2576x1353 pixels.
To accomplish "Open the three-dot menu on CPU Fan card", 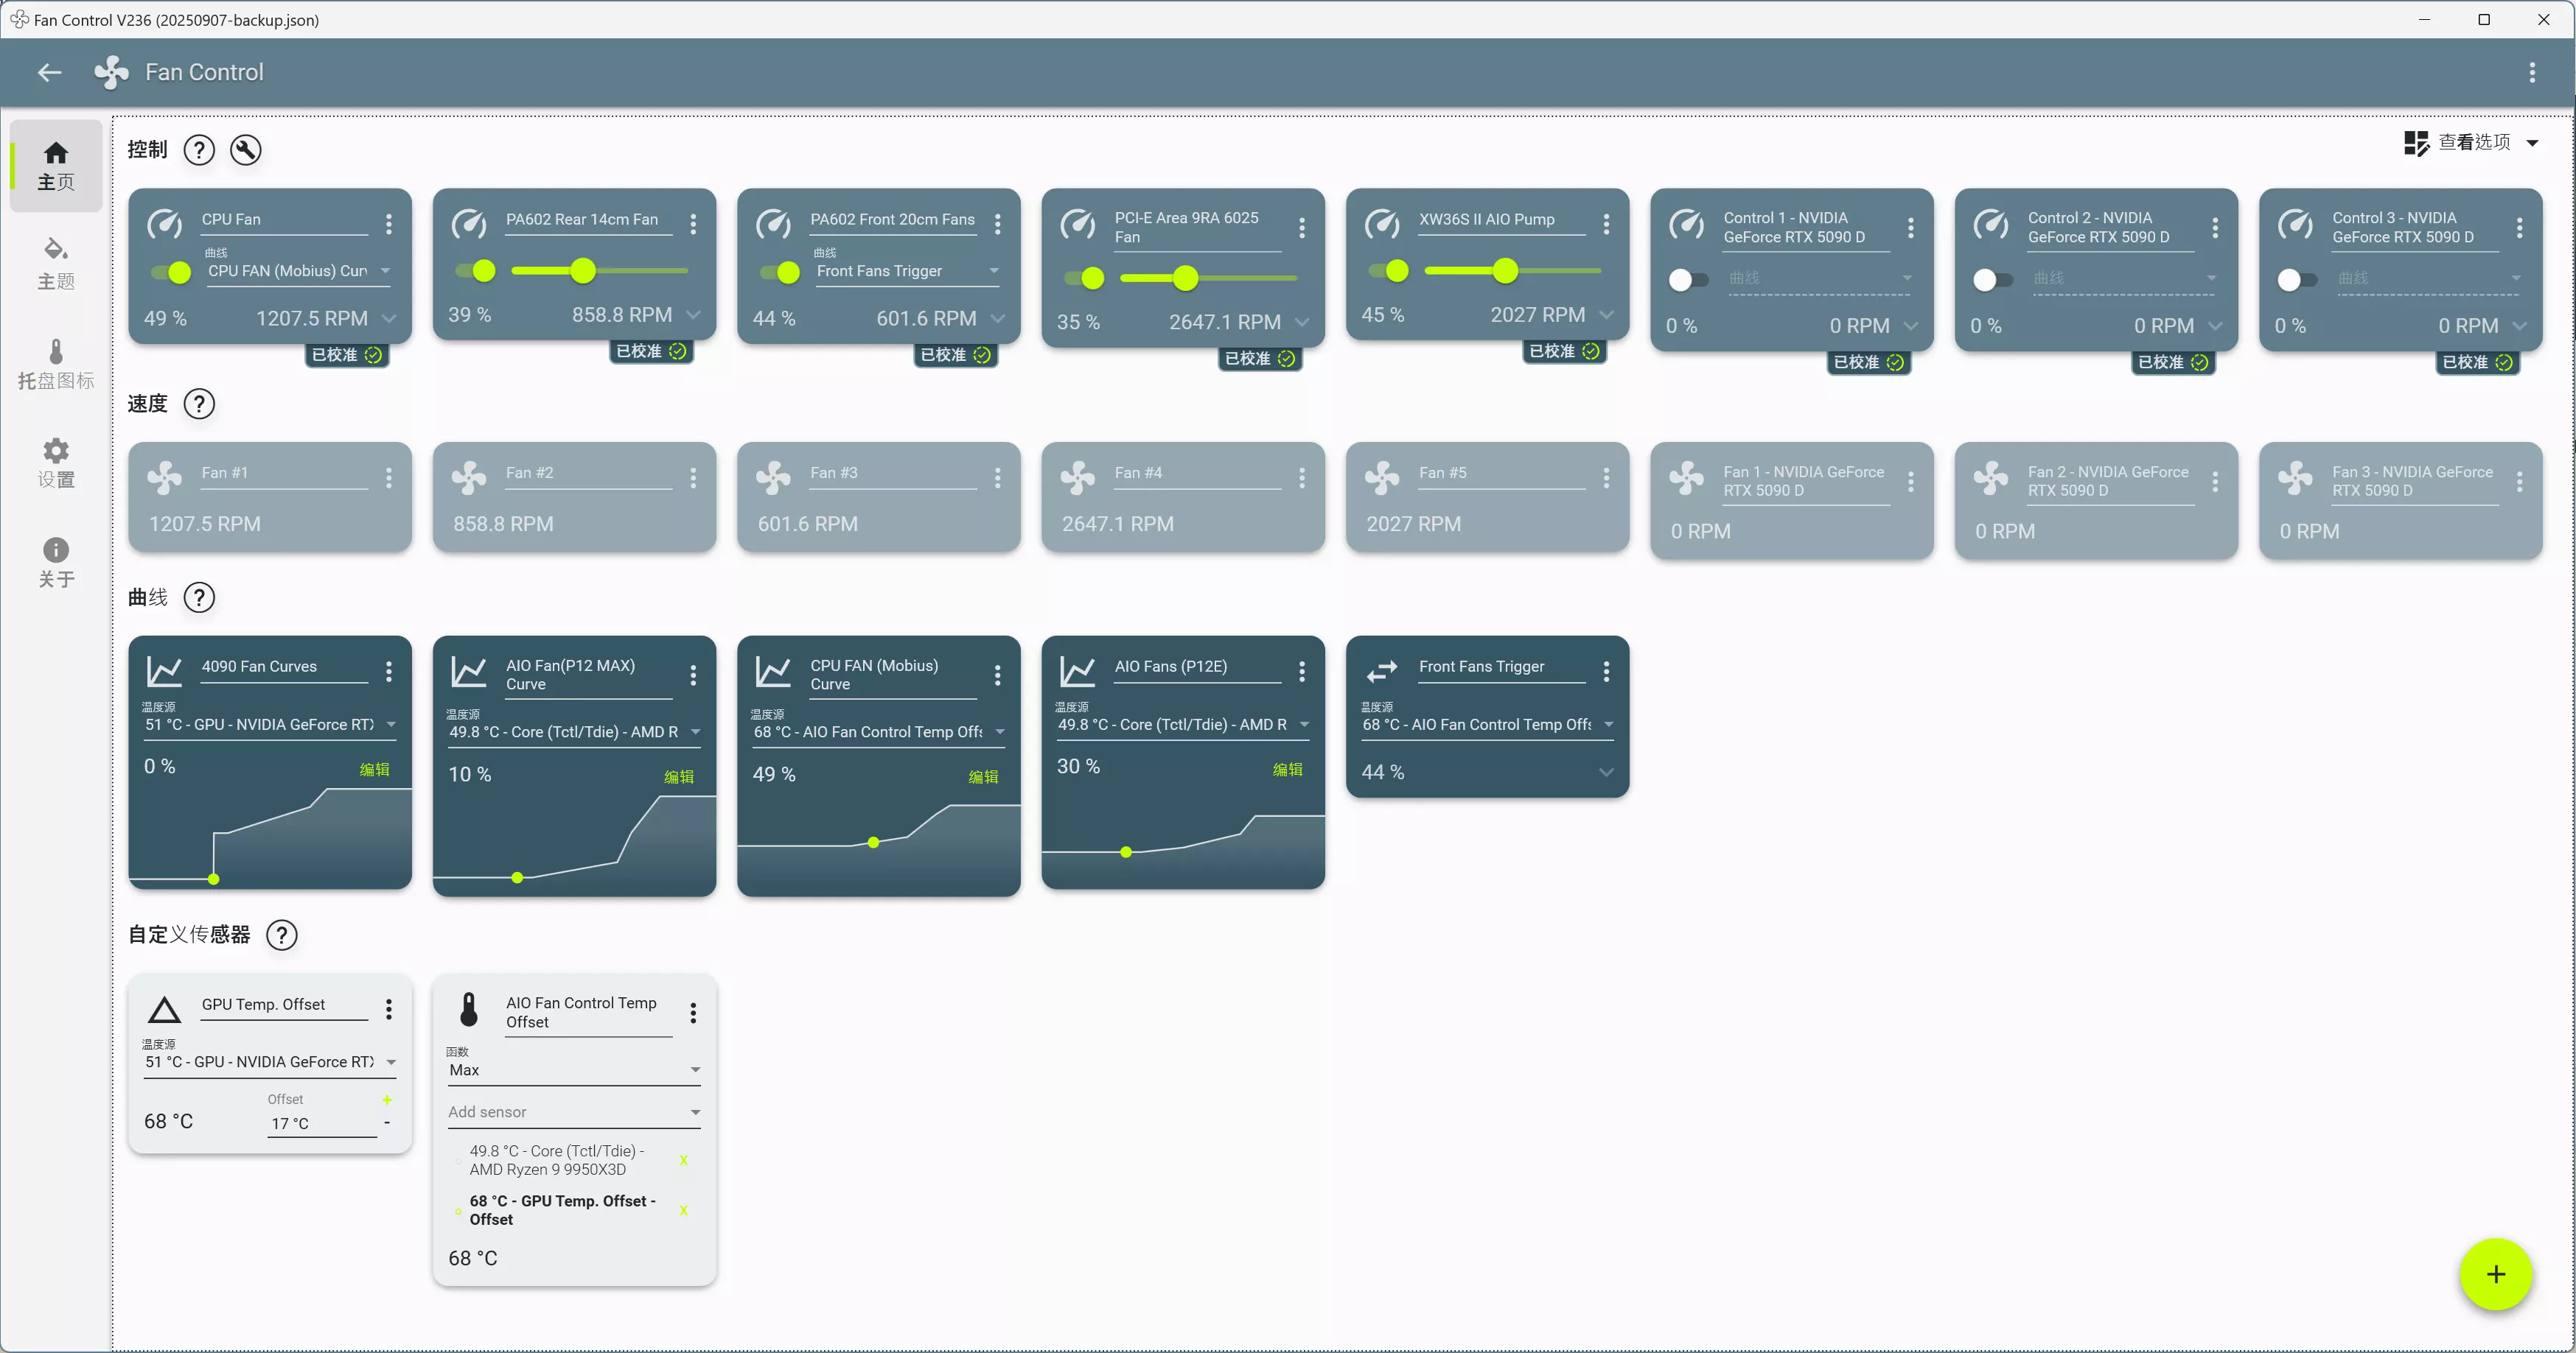I will pos(389,224).
